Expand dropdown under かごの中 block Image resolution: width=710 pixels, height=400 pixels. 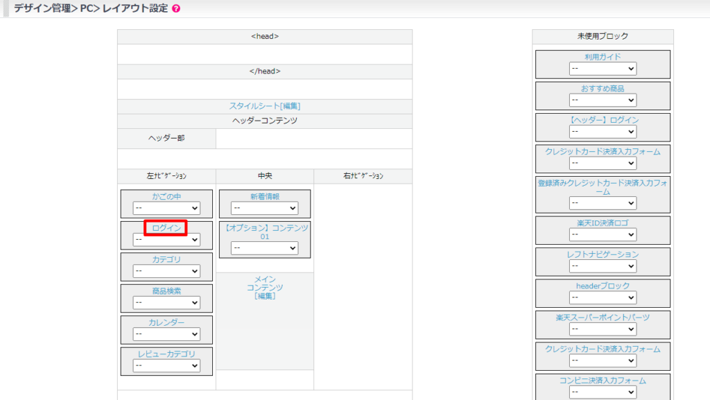(166, 208)
